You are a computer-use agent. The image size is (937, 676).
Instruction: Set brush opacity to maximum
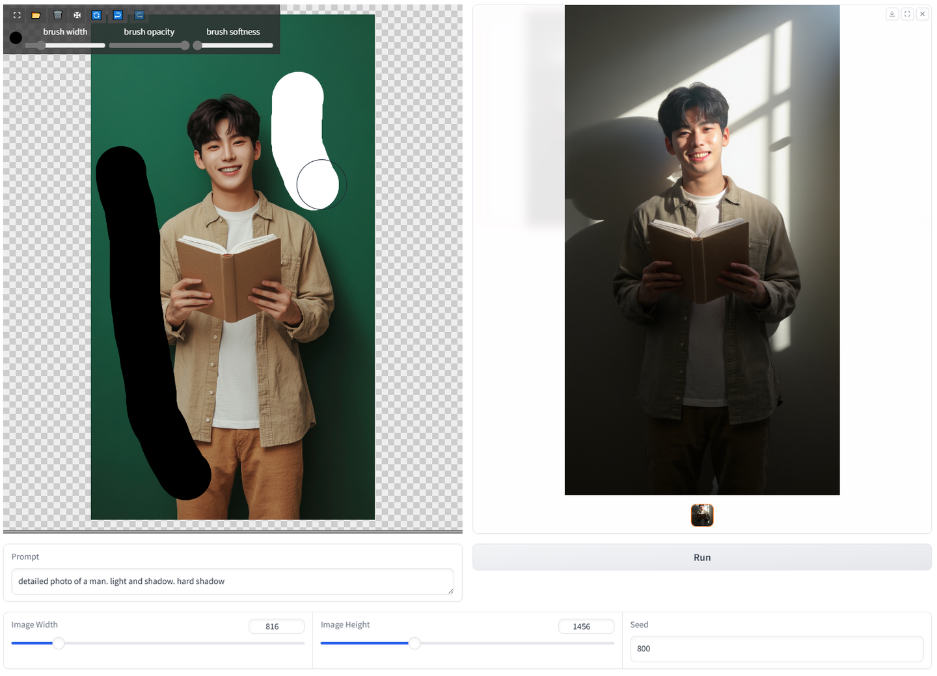click(x=185, y=45)
